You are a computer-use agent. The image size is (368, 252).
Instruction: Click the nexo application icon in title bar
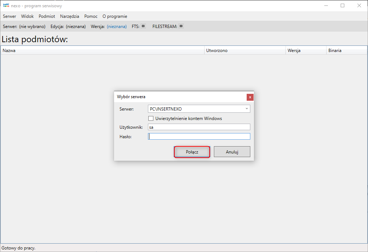pyautogui.click(x=6, y=5)
